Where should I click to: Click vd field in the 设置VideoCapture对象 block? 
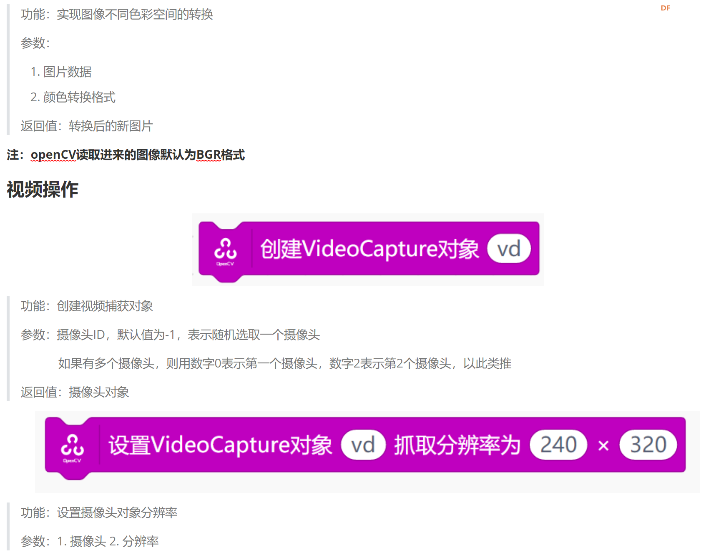pyautogui.click(x=363, y=445)
